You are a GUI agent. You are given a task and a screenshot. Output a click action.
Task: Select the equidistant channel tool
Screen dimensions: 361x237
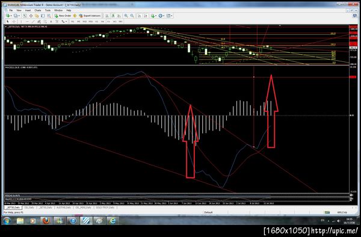(39, 22)
